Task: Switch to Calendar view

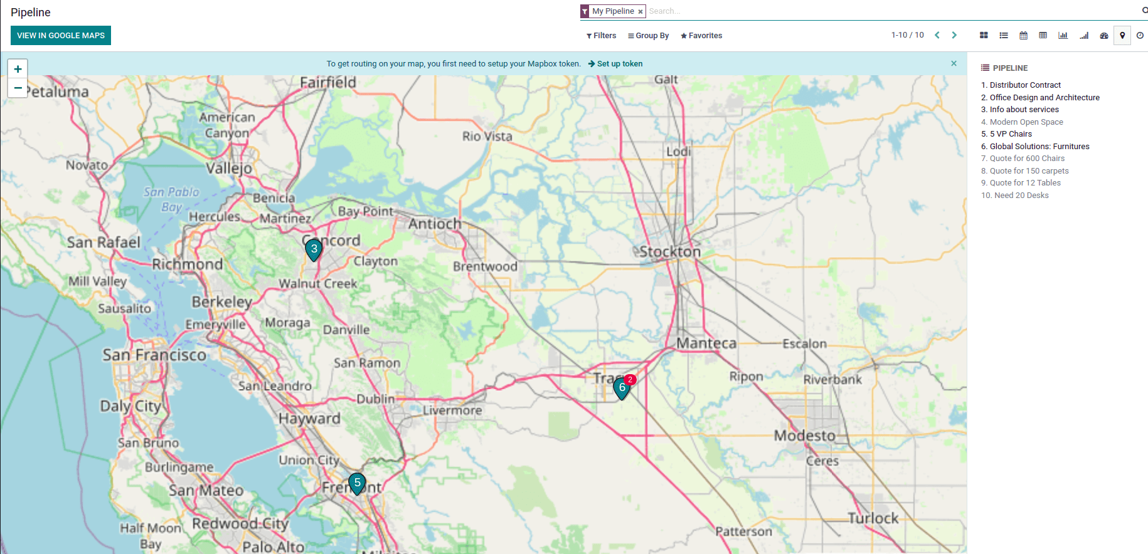Action: [1023, 36]
